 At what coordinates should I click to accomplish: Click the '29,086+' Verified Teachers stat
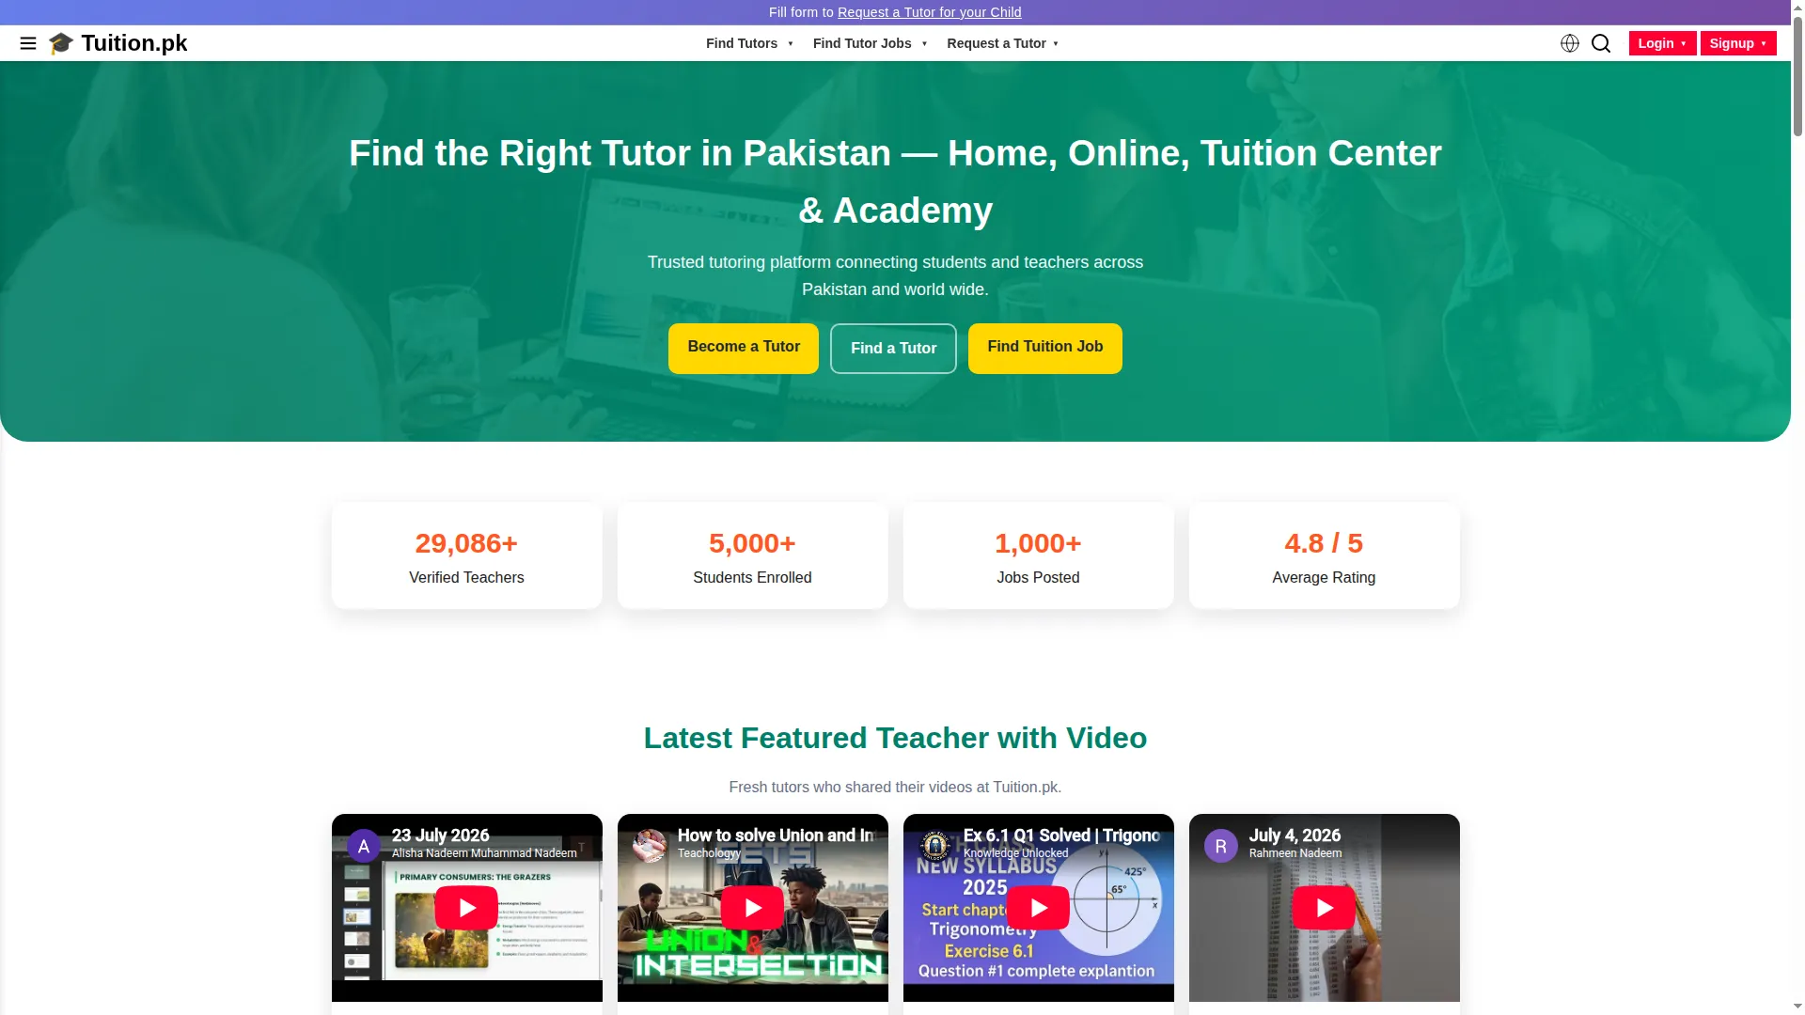[x=466, y=555]
